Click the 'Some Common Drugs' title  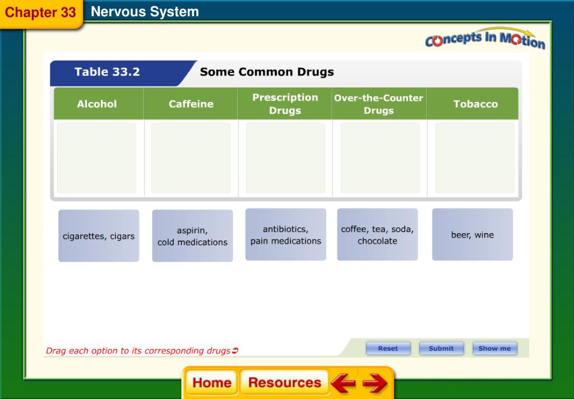267,72
